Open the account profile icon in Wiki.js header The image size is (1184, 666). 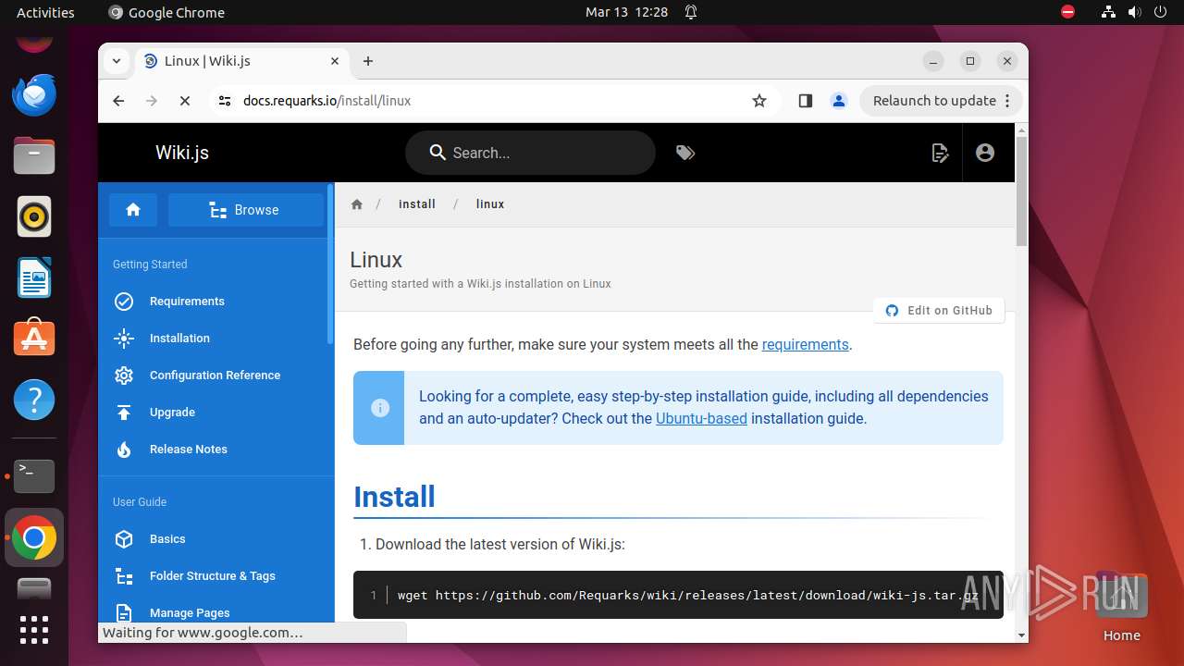(985, 153)
